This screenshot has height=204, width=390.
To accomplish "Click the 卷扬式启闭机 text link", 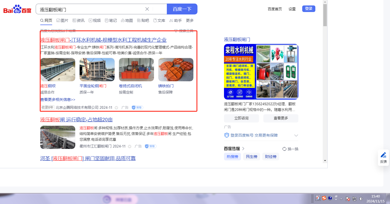I will [x=130, y=86].
